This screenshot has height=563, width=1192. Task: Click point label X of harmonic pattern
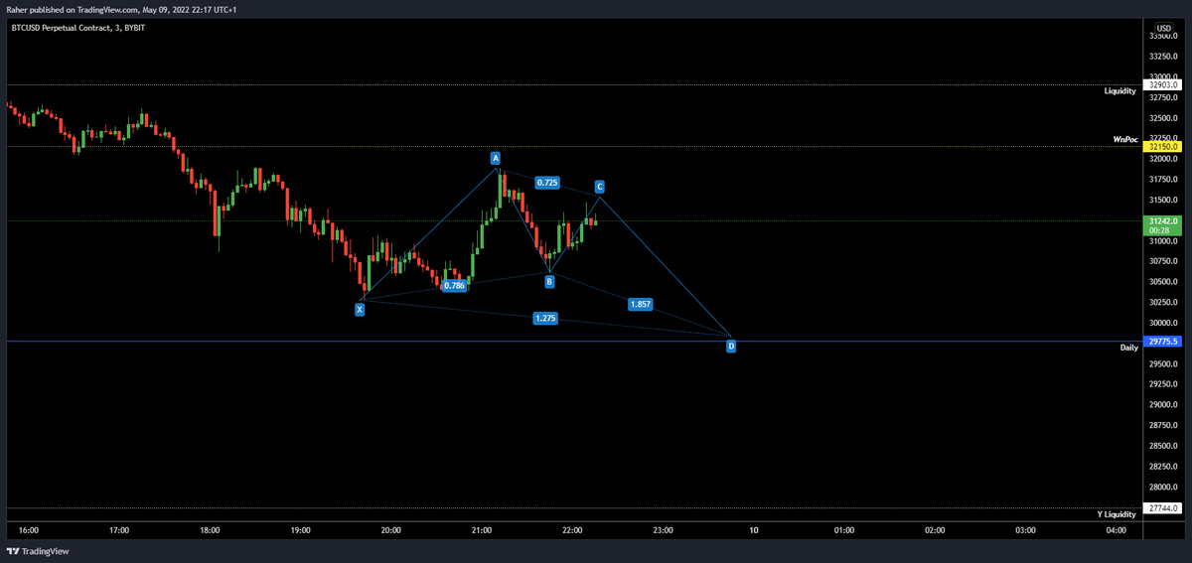pyautogui.click(x=360, y=310)
